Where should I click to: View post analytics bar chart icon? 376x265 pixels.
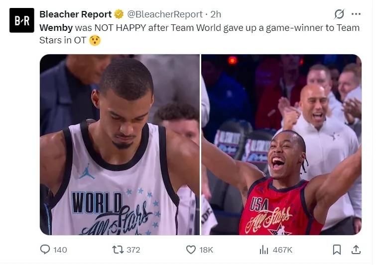click(x=264, y=250)
